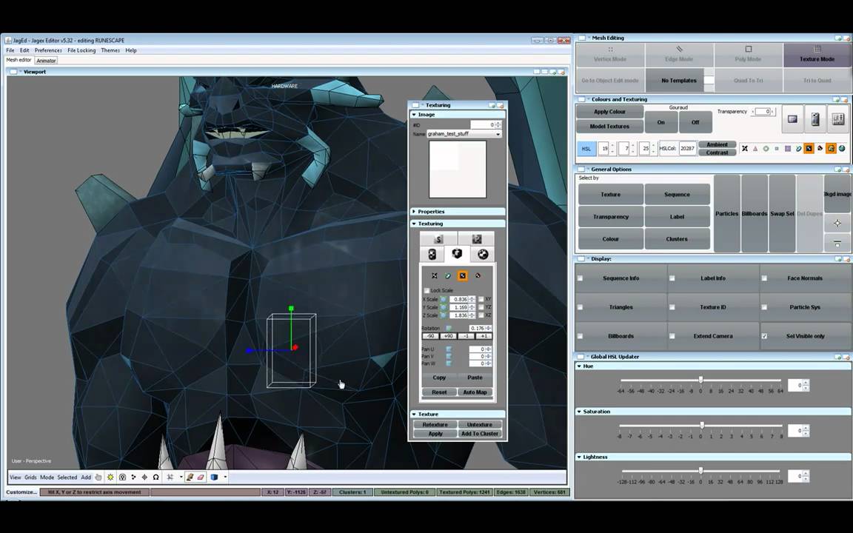Click the hand pan icon in viewport toolbar
Screen dimensions: 853x533
coord(98,477)
